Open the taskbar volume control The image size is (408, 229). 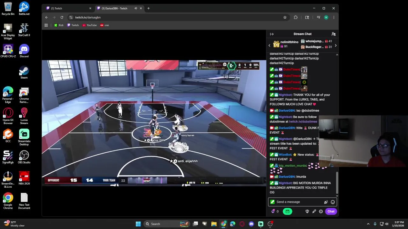coord(387,224)
